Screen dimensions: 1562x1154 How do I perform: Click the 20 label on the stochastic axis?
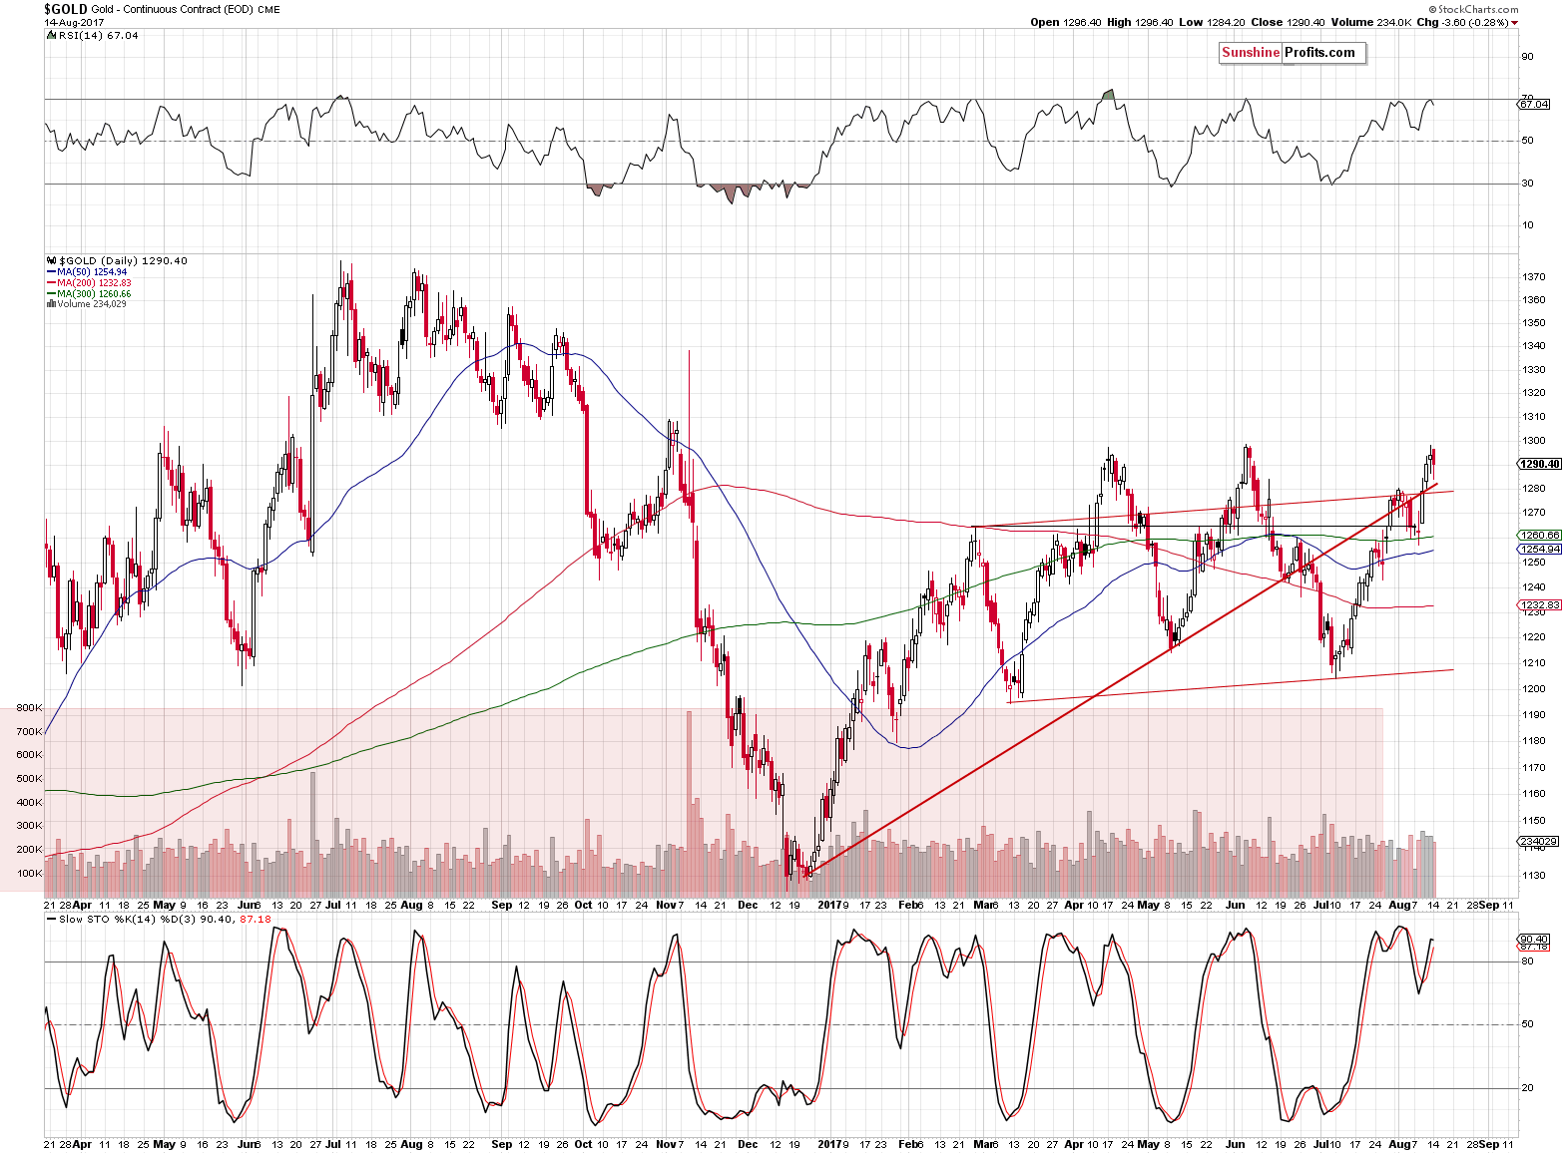pos(1527,1087)
